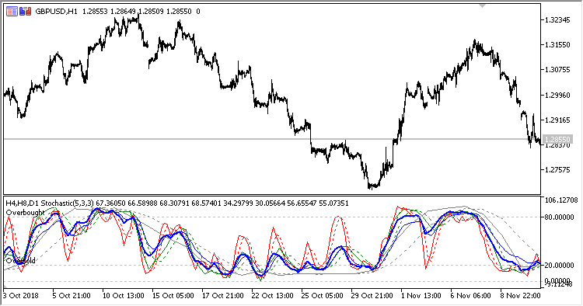583x306 pixels.
Task: Click the 25 Oct 05:00 time label
Action: coord(323,296)
